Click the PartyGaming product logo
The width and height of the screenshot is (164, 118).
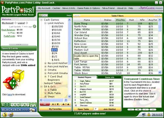pyautogui.click(x=151, y=8)
